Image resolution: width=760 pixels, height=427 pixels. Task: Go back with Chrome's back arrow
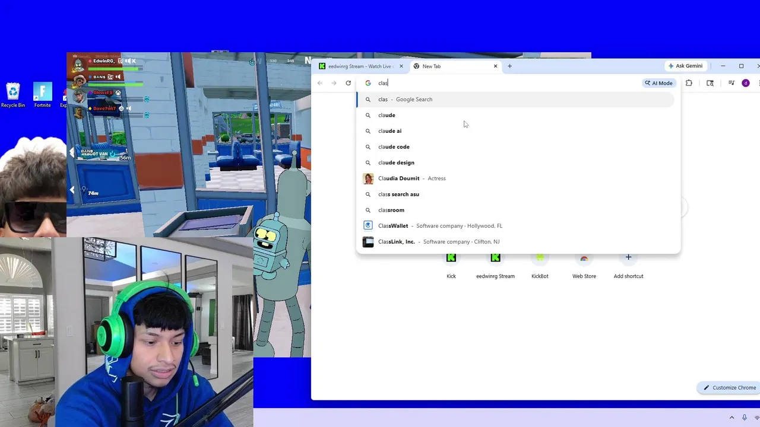click(320, 83)
